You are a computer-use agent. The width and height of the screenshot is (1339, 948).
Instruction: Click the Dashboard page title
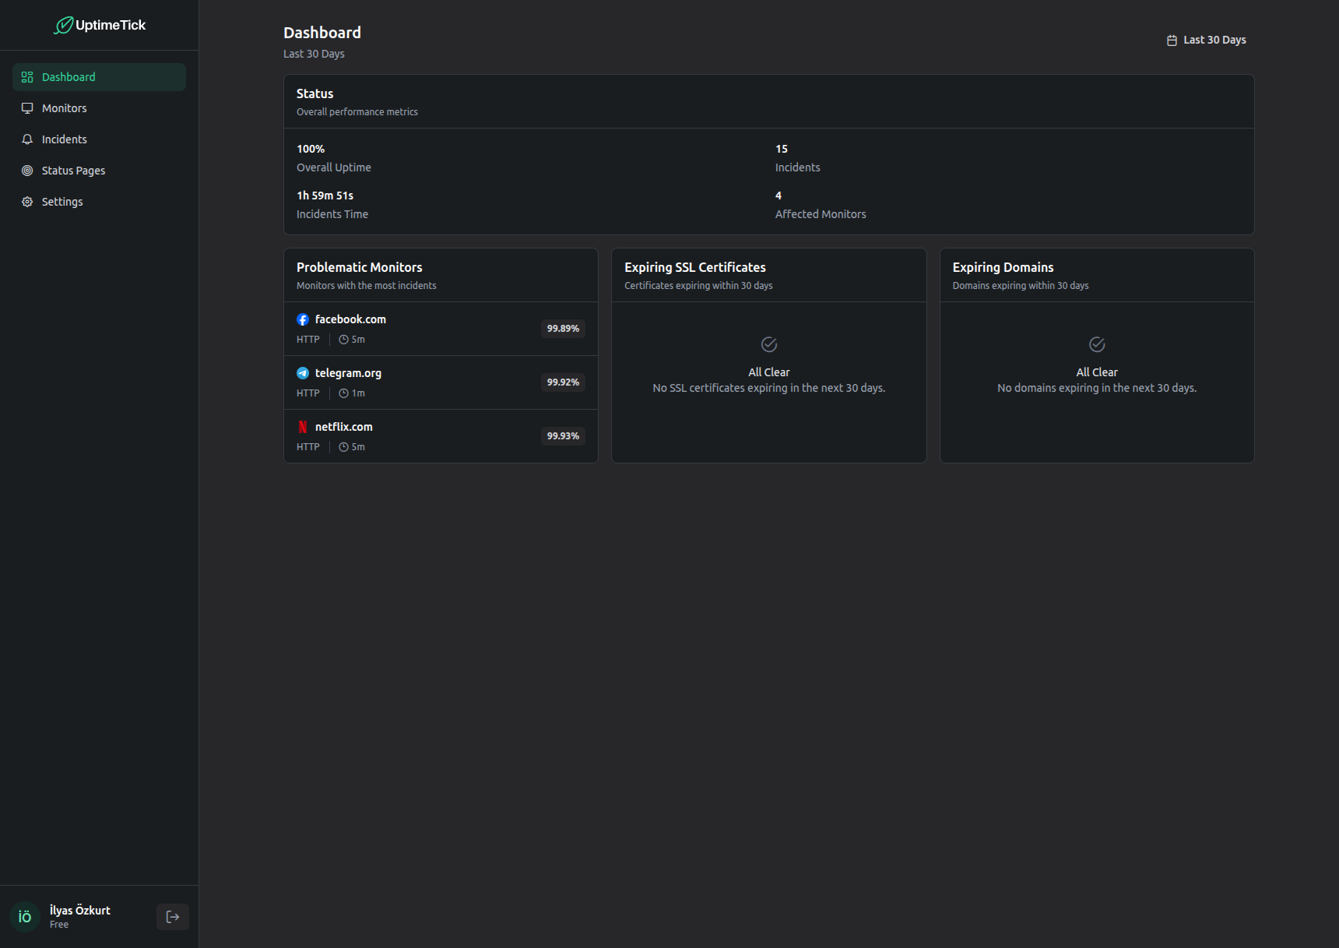pos(322,33)
